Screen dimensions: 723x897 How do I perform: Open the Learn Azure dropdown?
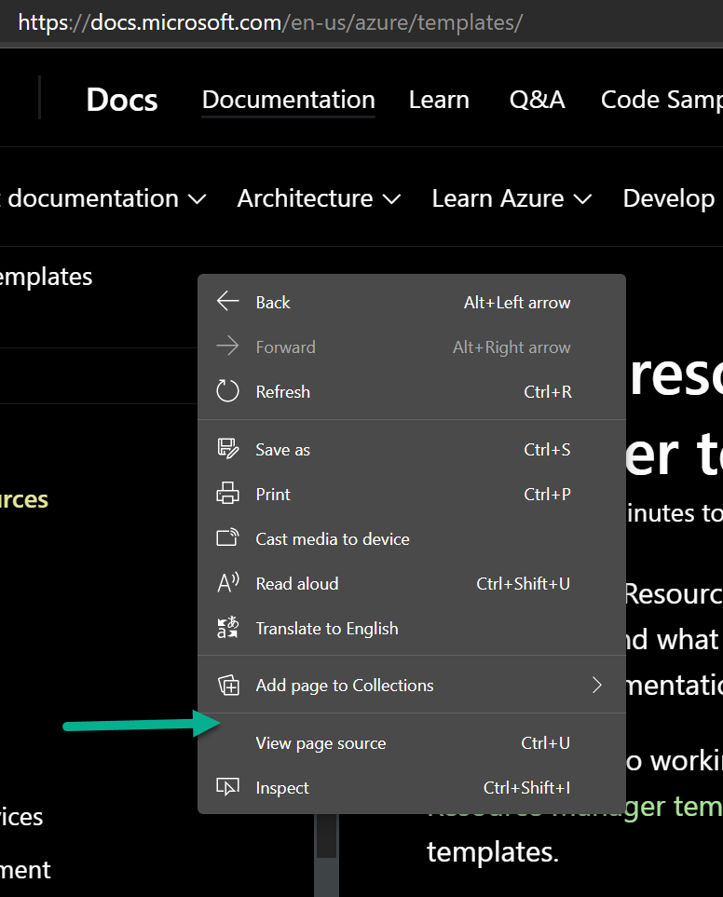pos(512,198)
